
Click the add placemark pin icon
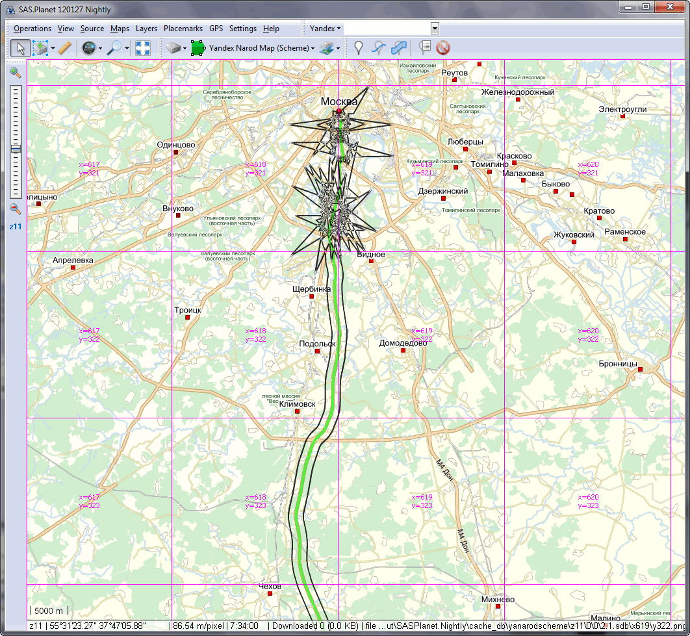[x=358, y=48]
